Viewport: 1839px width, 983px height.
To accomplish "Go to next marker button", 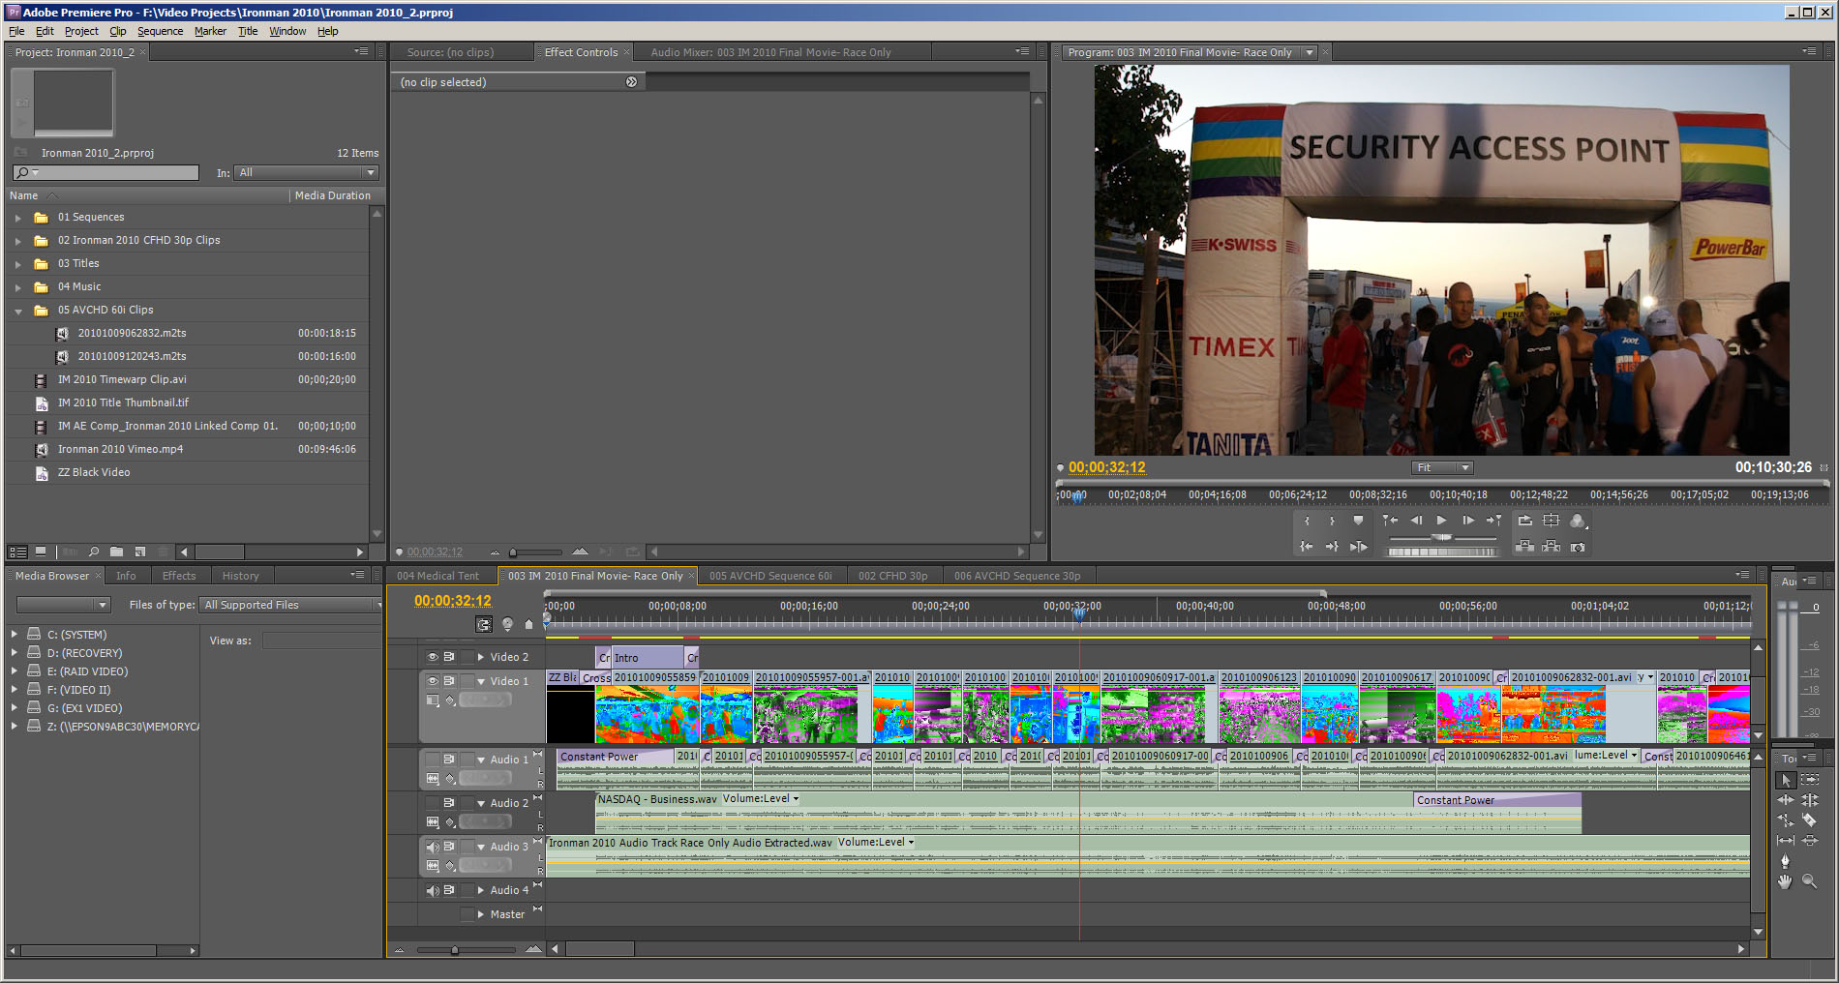I will 1494,521.
